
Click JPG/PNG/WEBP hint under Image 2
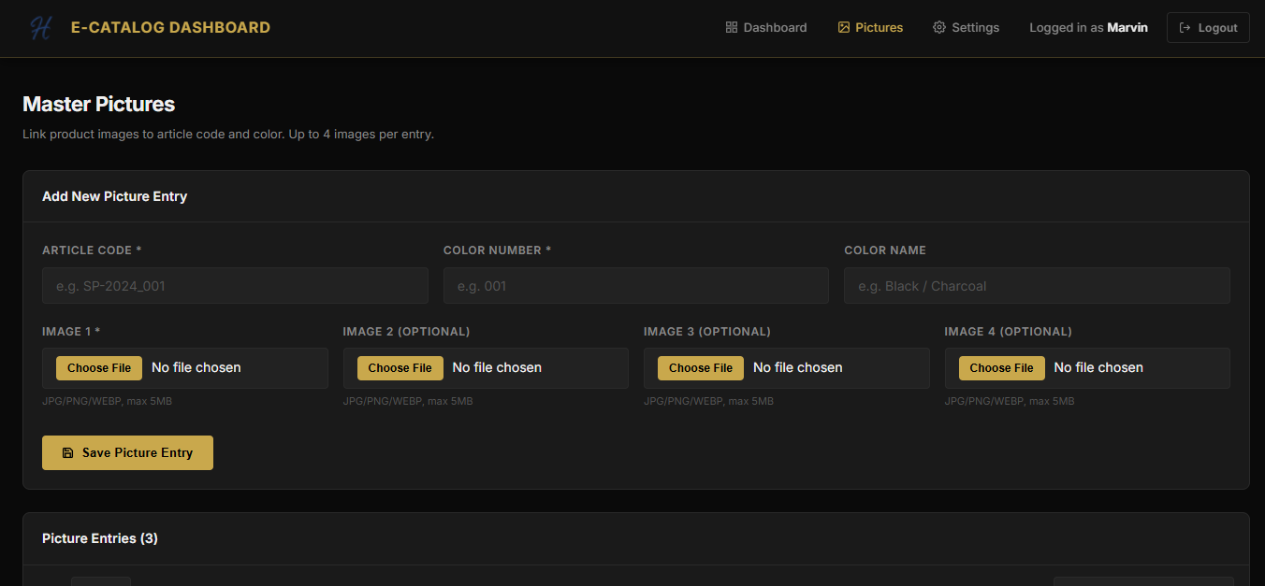(408, 401)
